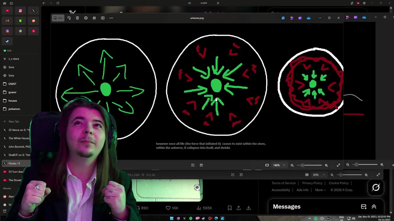Expand the guessr folder
Image resolution: width=394 pixels, height=221 pixels.
point(21,92)
